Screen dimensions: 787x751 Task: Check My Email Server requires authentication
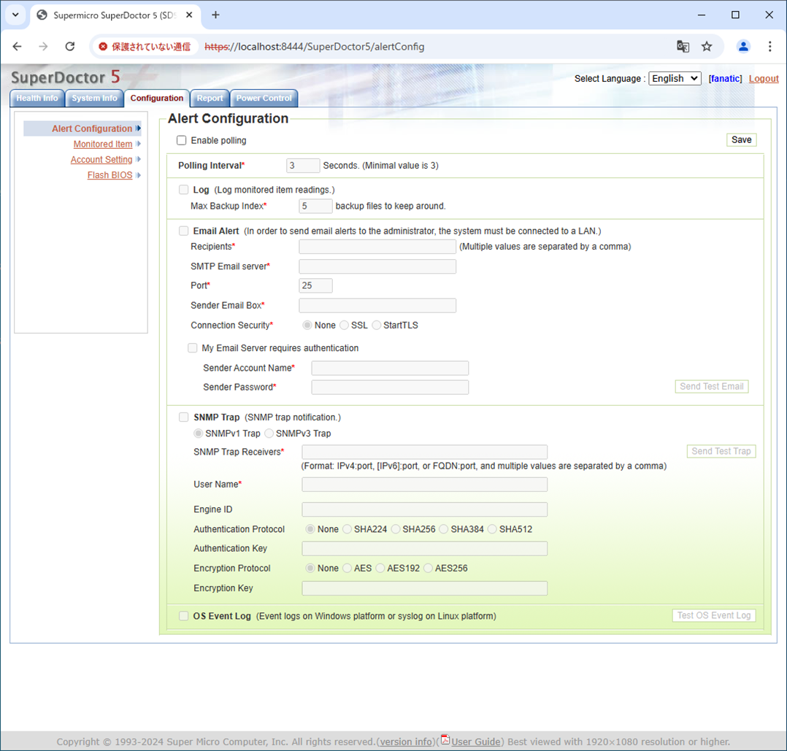click(192, 348)
